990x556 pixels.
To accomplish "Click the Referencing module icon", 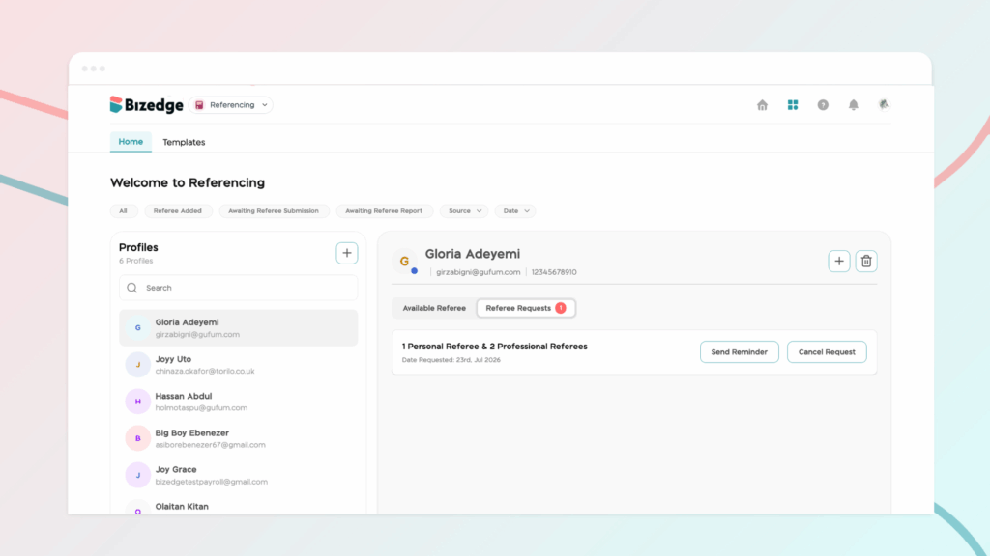I will [x=199, y=105].
